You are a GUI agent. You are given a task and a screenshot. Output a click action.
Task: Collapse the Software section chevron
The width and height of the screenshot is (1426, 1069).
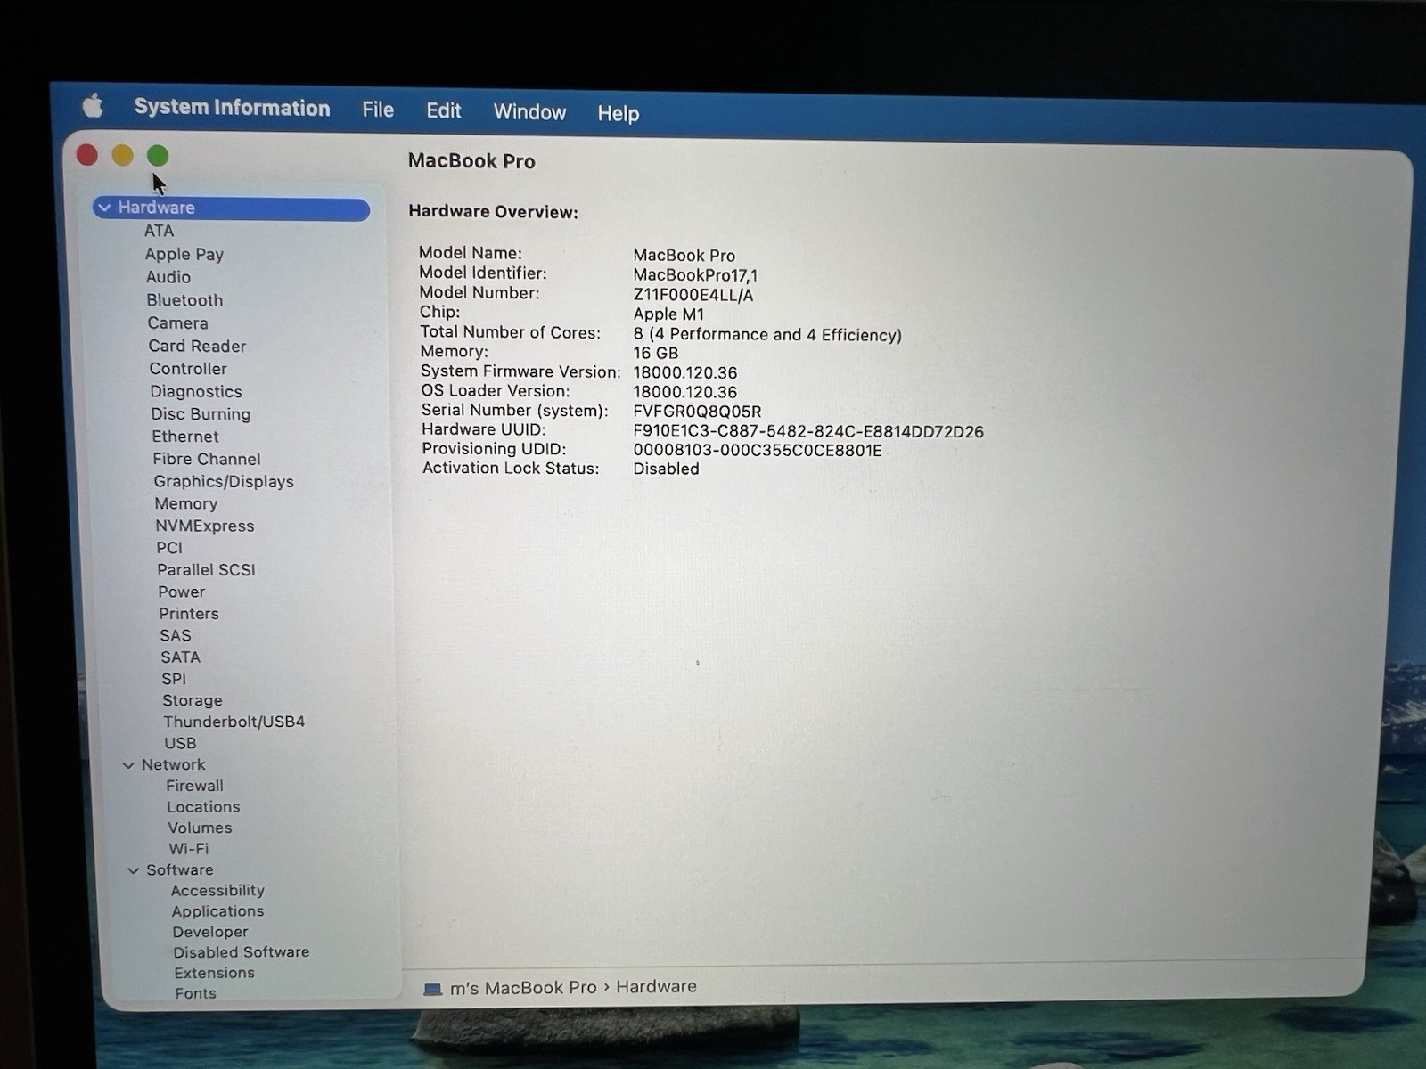pos(134,870)
